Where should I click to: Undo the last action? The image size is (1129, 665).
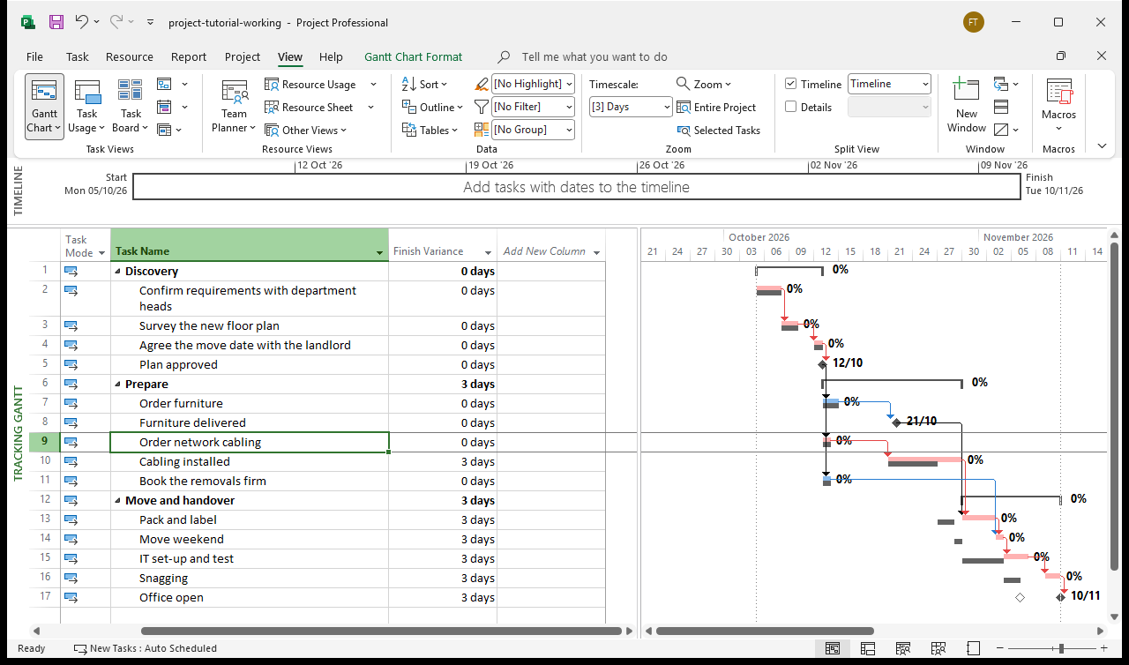click(81, 22)
